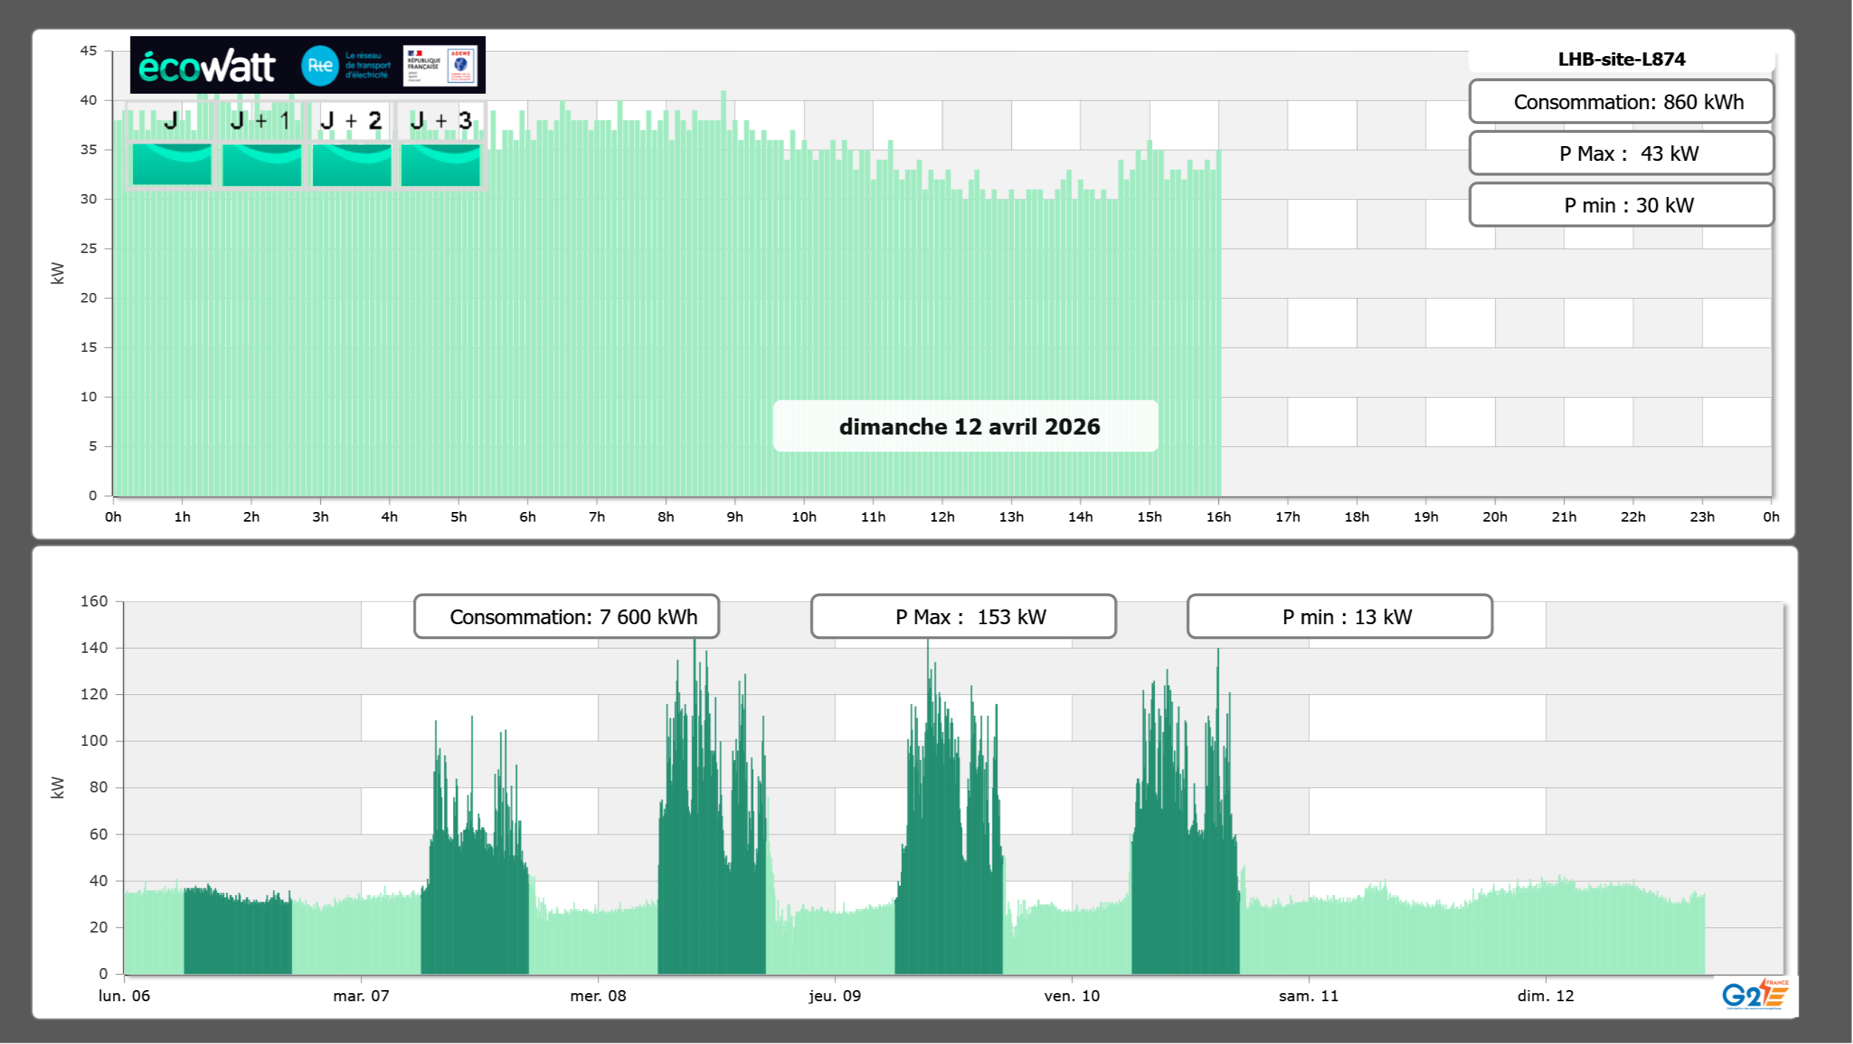Image resolution: width=1853 pixels, height=1044 pixels.
Task: Open the G2 France logo
Action: [x=1755, y=994]
